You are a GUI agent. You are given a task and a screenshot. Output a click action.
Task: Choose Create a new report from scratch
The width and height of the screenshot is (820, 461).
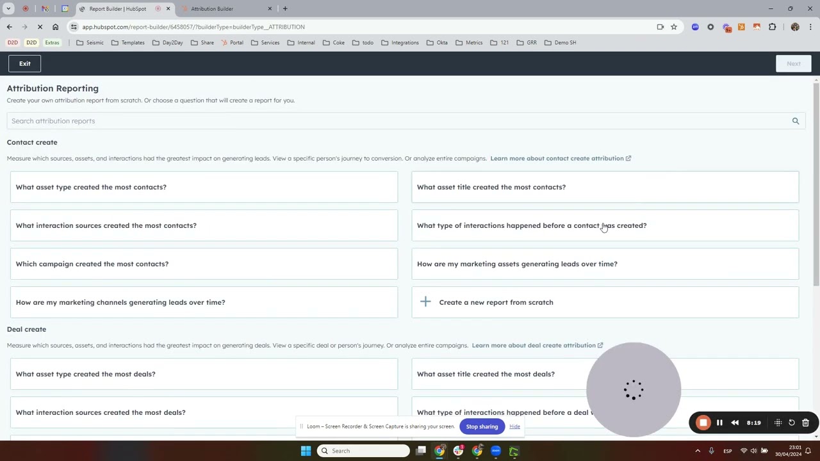[x=605, y=302]
